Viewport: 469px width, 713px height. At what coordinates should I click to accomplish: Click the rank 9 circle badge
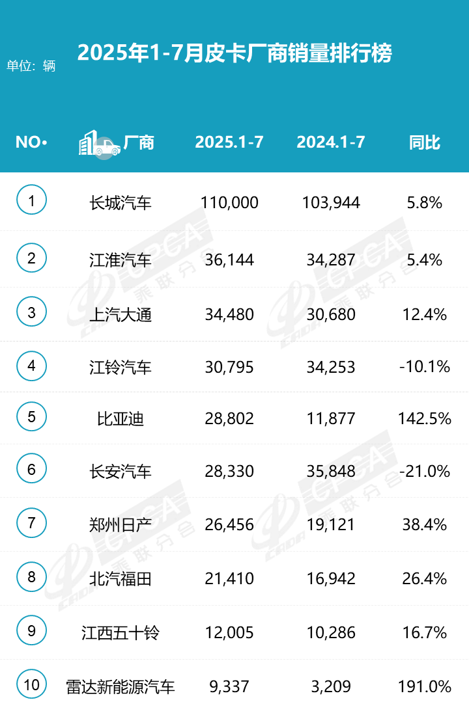point(32,630)
